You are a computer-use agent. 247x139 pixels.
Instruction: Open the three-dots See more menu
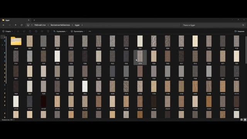(x=90, y=31)
